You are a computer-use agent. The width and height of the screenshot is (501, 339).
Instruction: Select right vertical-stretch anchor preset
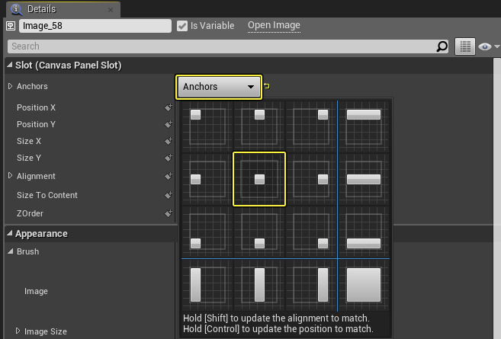311,285
